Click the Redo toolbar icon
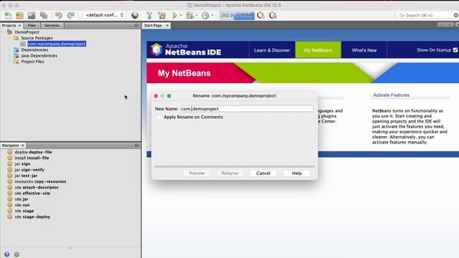 (70, 15)
